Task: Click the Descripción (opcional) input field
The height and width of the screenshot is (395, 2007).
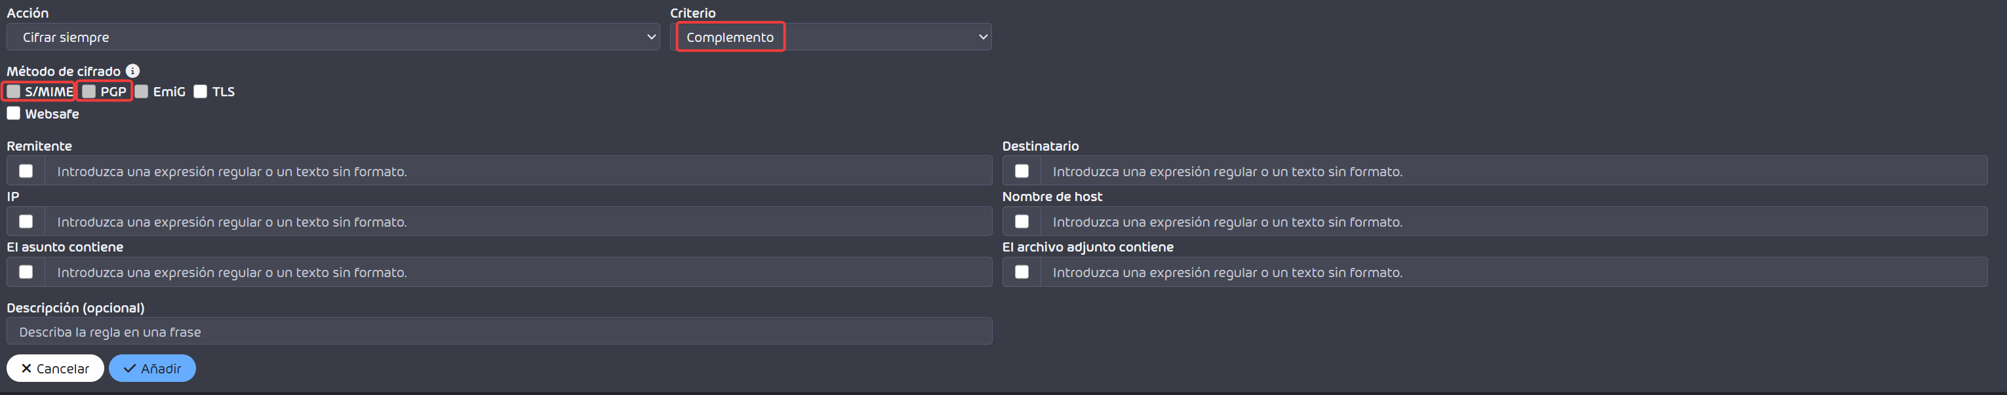Action: (x=500, y=331)
